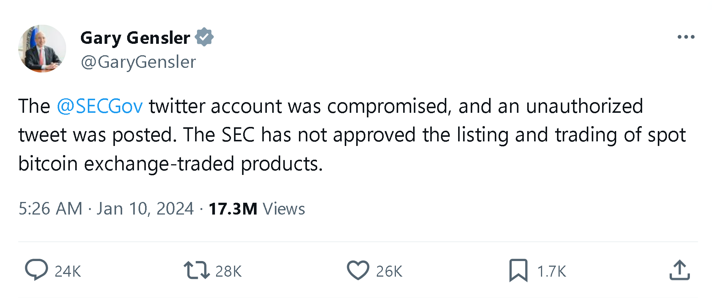Click the 24K replies count
The height and width of the screenshot is (298, 712).
[68, 271]
